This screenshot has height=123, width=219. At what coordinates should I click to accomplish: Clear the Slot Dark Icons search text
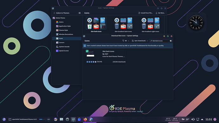point(170,41)
